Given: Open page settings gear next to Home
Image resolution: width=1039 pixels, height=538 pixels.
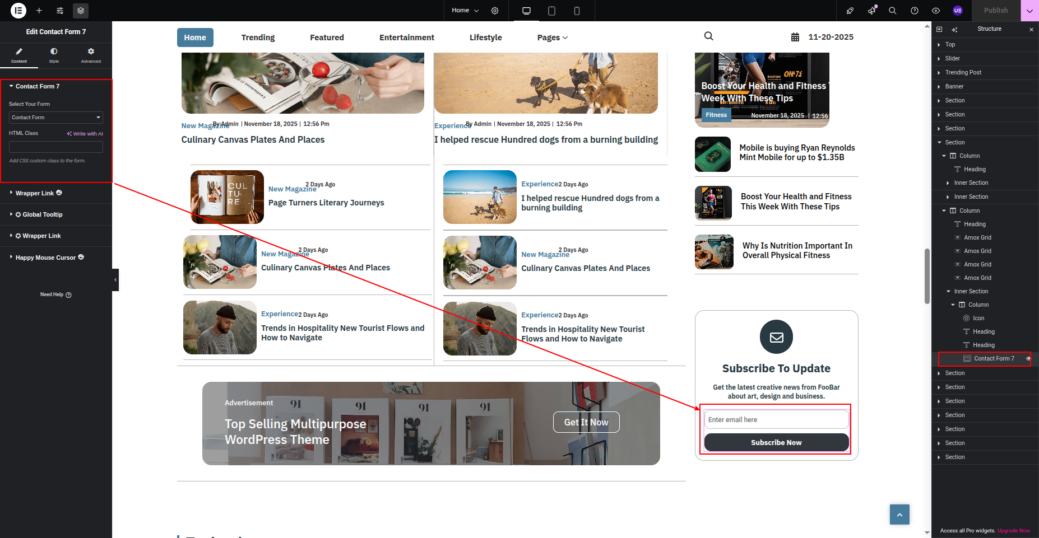Looking at the screenshot, I should [495, 11].
